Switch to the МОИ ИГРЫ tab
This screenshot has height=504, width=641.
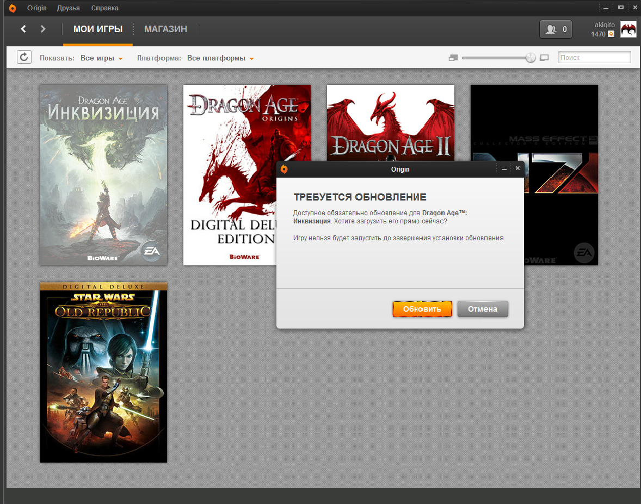pyautogui.click(x=98, y=29)
